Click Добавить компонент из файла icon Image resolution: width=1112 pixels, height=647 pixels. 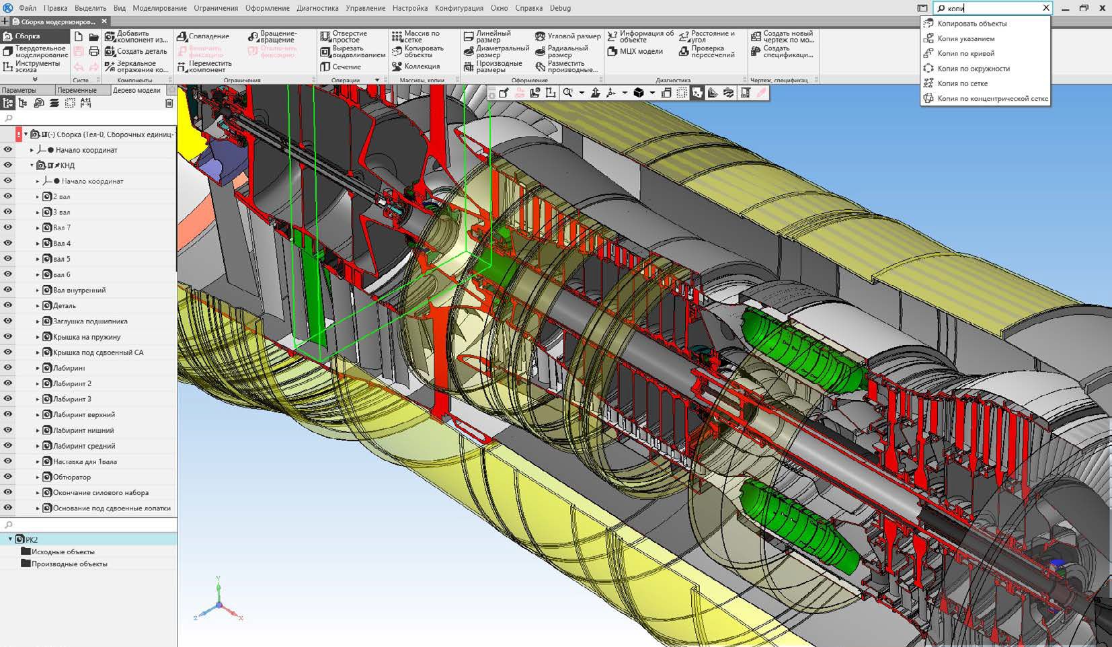(x=110, y=36)
